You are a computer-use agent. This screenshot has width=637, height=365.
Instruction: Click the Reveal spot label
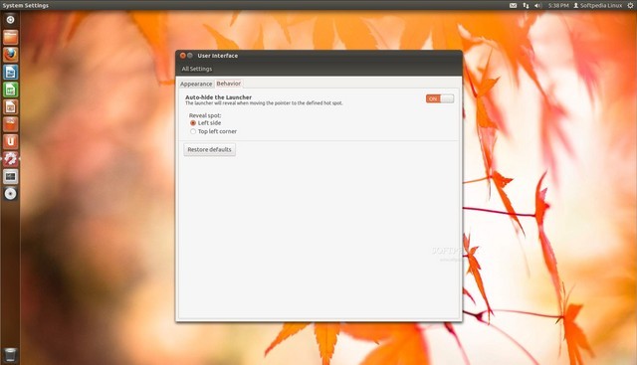tap(205, 115)
